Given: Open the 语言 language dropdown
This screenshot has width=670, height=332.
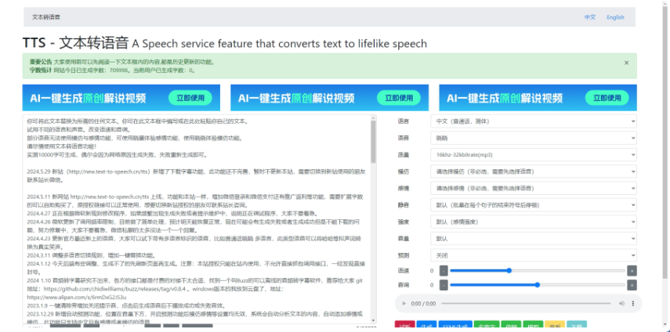Looking at the screenshot, I should (x=533, y=121).
